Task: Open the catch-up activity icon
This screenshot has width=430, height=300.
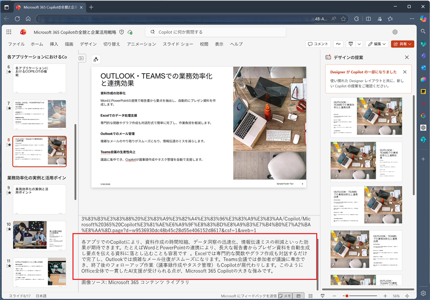Action: coord(339,44)
